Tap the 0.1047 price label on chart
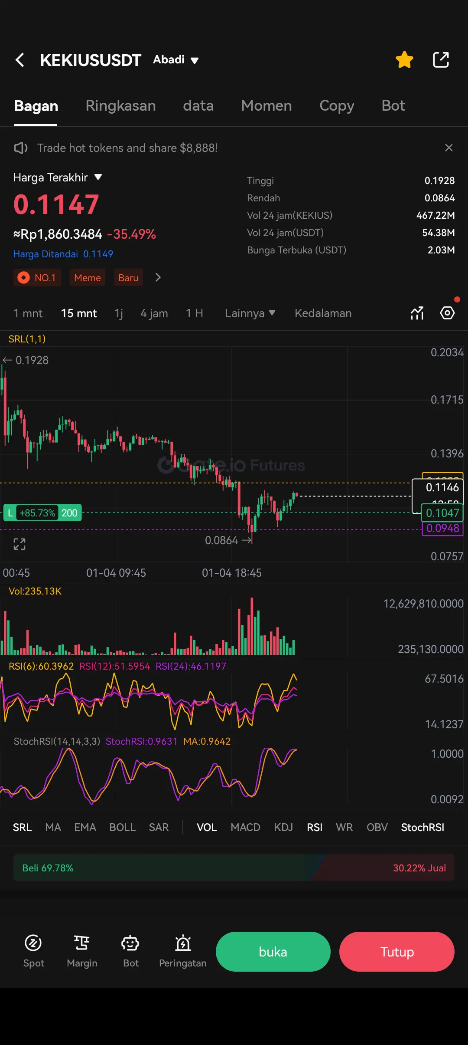Viewport: 468px width, 1045px height. tap(442, 513)
